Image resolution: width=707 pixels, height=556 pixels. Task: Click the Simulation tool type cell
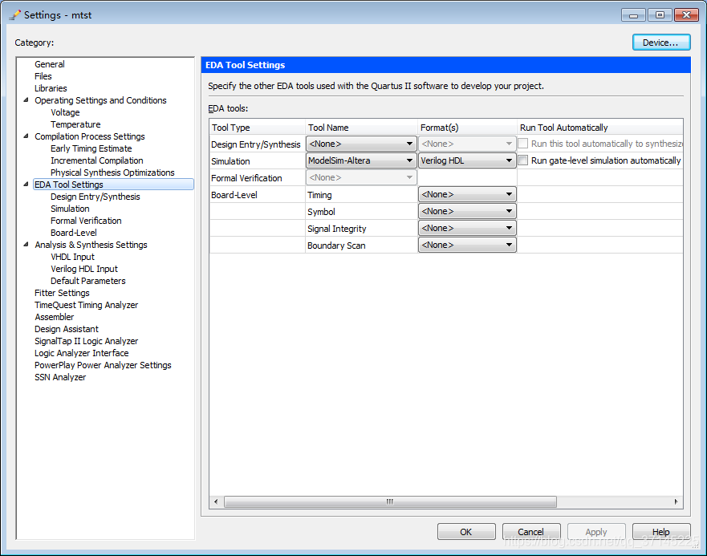coord(258,161)
